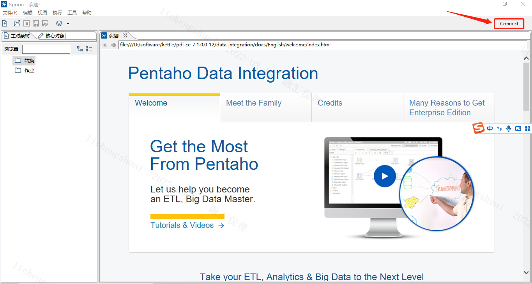This screenshot has width=532, height=284.
Task: Click the Sogou S logo
Action: [x=479, y=128]
